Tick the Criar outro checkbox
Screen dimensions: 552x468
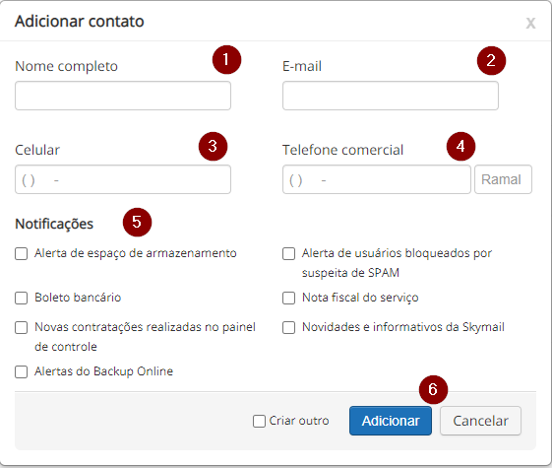coord(259,421)
